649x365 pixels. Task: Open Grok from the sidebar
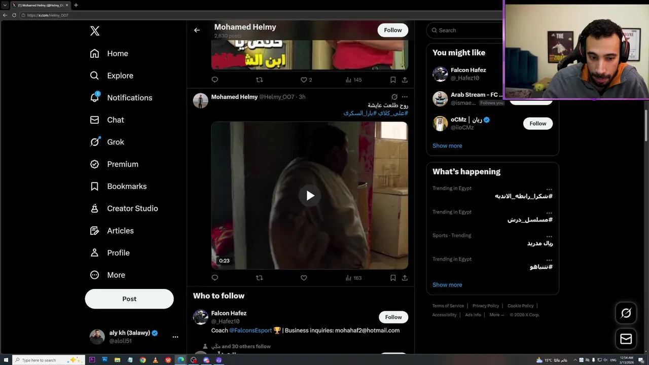pos(107,142)
